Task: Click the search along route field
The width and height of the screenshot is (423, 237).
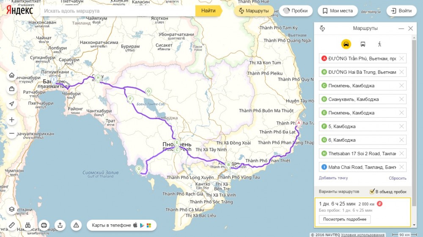Action: [x=118, y=11]
